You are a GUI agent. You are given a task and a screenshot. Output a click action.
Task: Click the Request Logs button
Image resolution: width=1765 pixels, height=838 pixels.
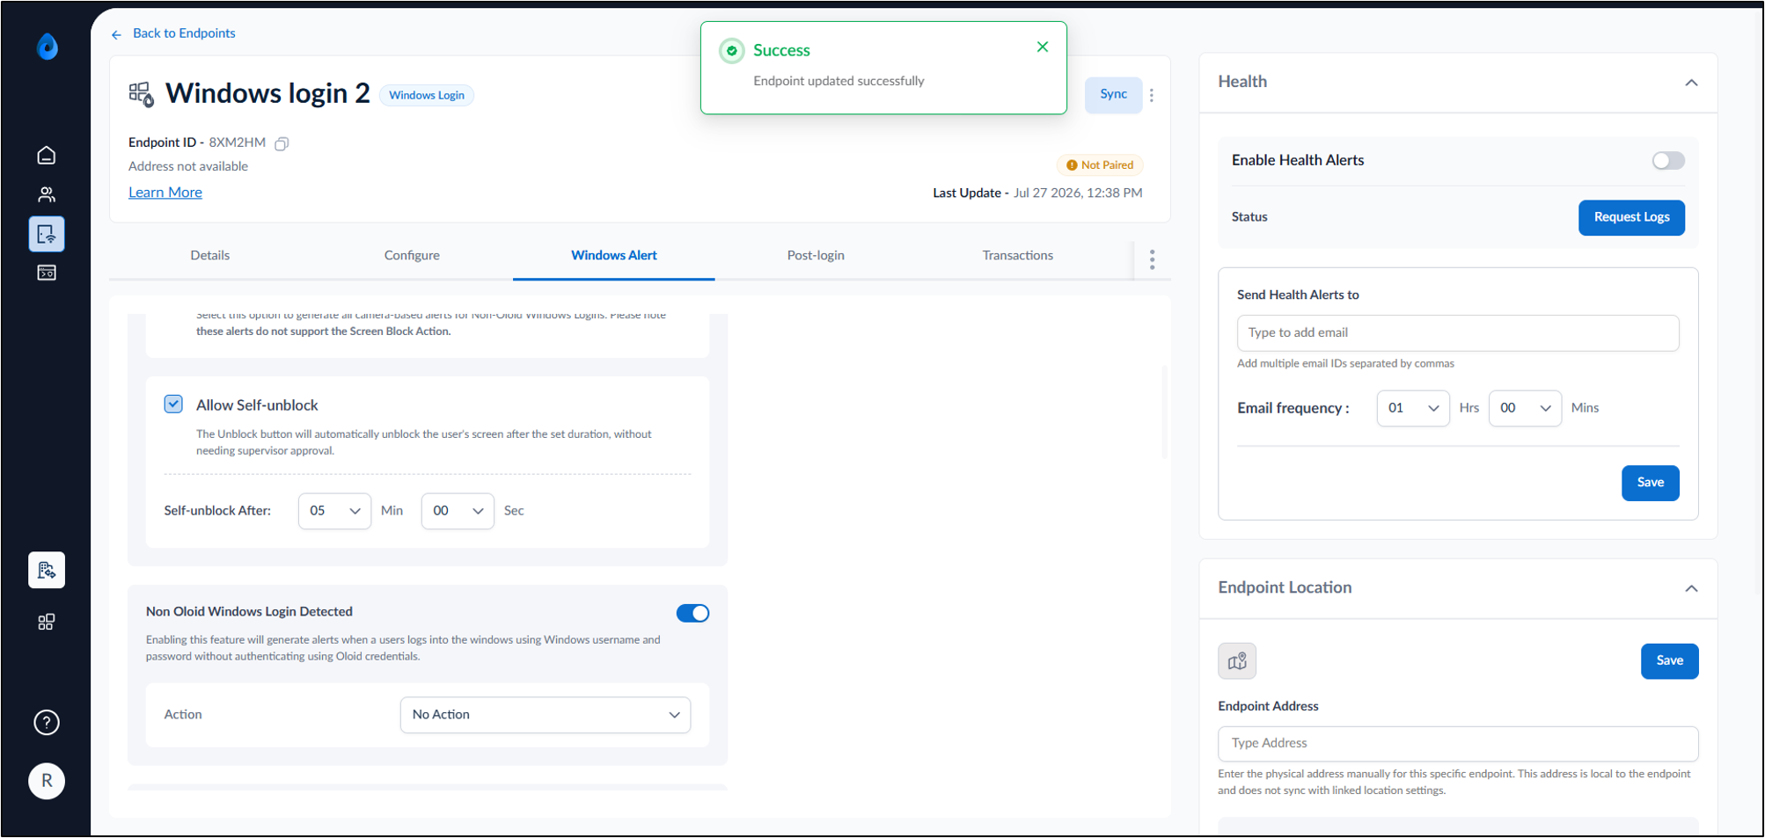click(x=1632, y=218)
